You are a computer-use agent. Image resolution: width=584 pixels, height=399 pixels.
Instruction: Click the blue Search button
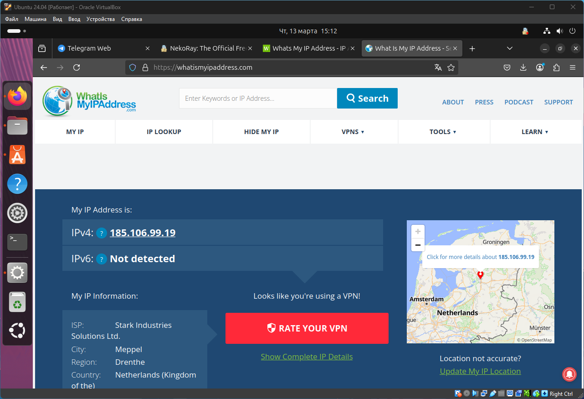[x=367, y=98]
